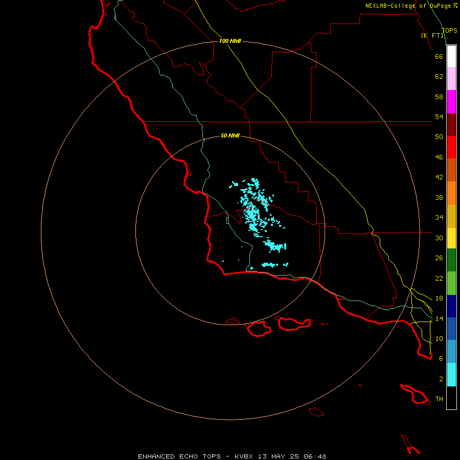The width and height of the screenshot is (460, 460).
Task: Click legend value "30"
Action: (439, 238)
